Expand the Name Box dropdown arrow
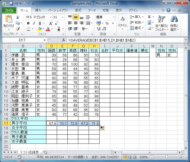This screenshot has height=162, width=190. (x=45, y=40)
